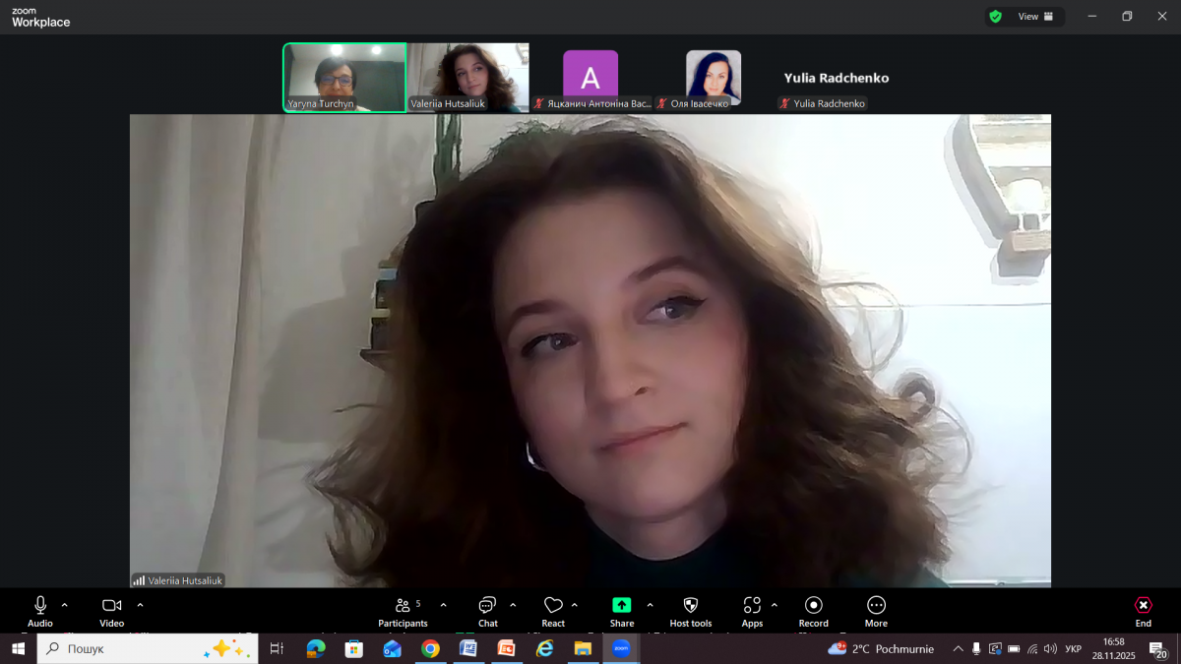Open Host tools shield icon
This screenshot has width=1181, height=664.
(x=690, y=606)
